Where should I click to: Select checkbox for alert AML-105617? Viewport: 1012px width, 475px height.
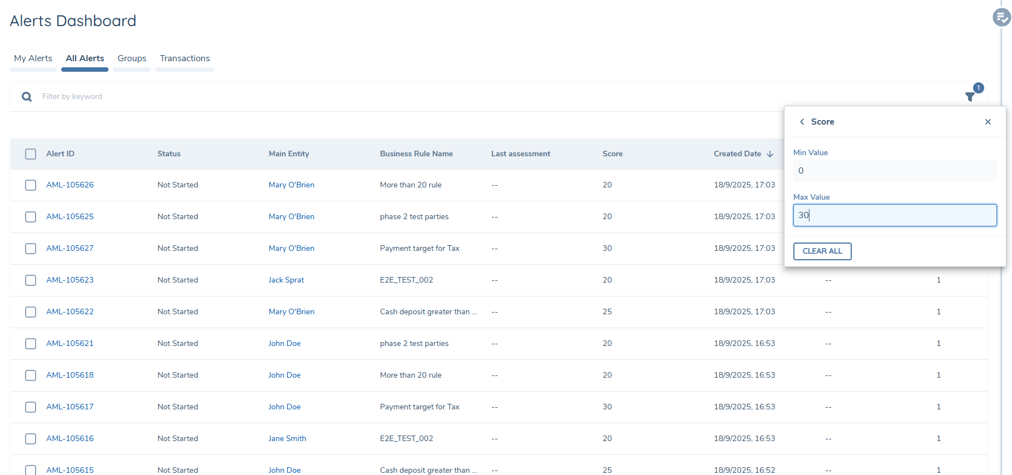point(31,407)
